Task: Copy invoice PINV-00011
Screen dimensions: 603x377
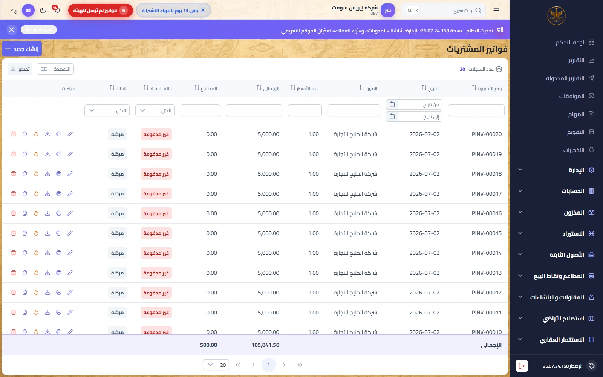Action: tap(25, 313)
